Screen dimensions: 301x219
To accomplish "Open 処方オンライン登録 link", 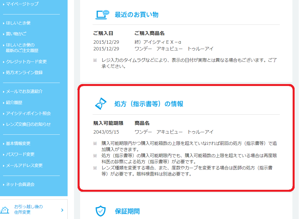I will [x=24, y=73].
